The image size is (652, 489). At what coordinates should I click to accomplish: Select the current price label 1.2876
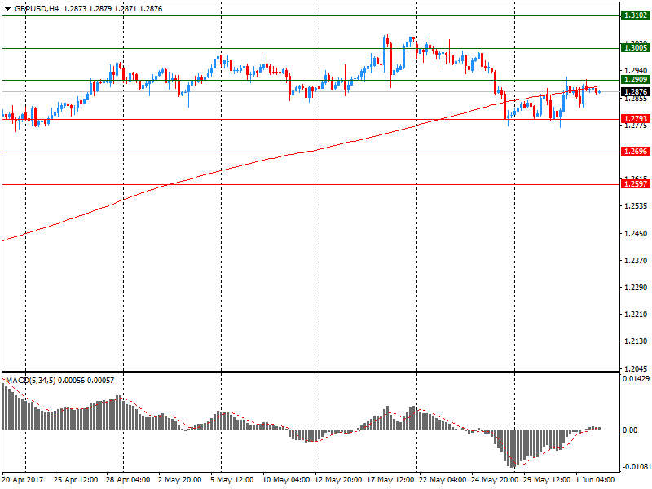pos(636,91)
